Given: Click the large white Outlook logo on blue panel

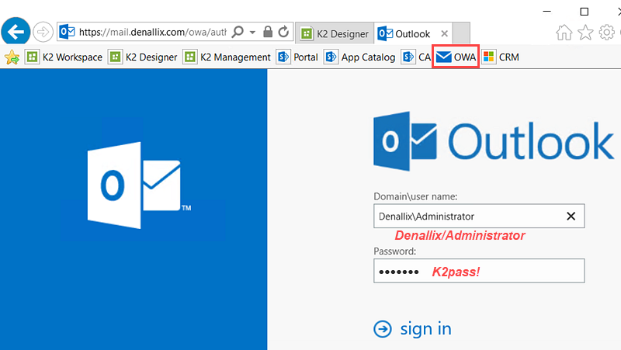Looking at the screenshot, I should coord(139,185).
